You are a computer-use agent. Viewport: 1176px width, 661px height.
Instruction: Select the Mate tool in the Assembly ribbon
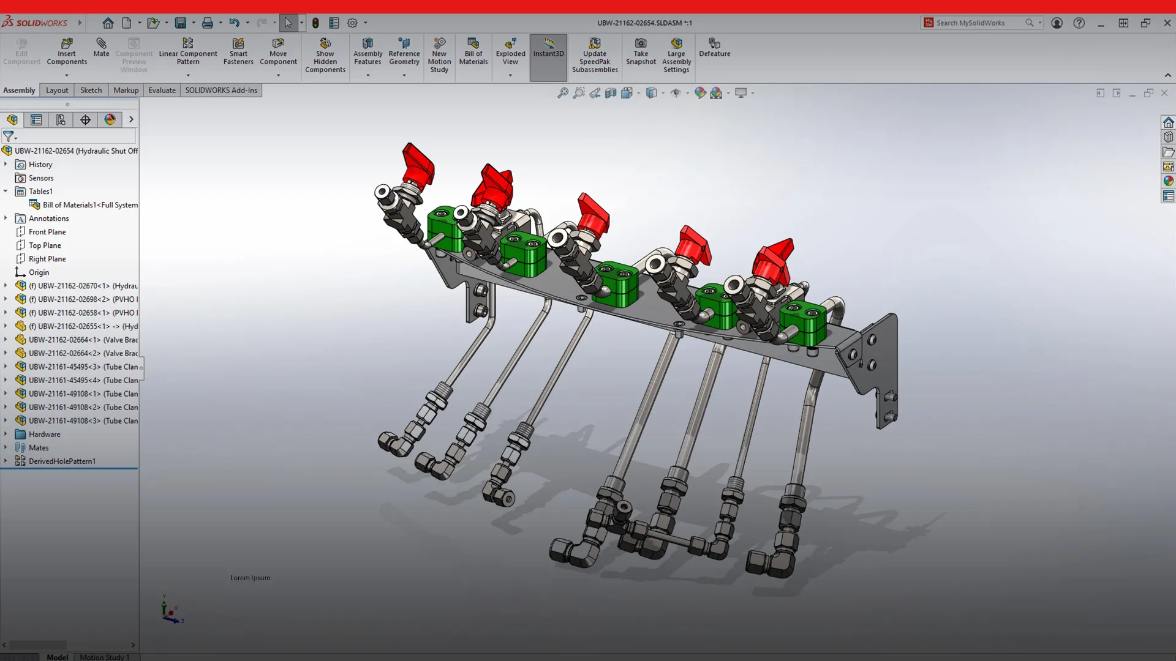pyautogui.click(x=101, y=52)
